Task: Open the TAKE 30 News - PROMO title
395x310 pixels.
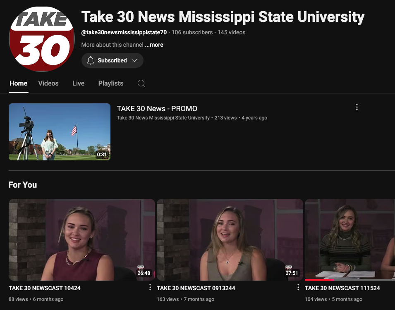Action: point(157,109)
